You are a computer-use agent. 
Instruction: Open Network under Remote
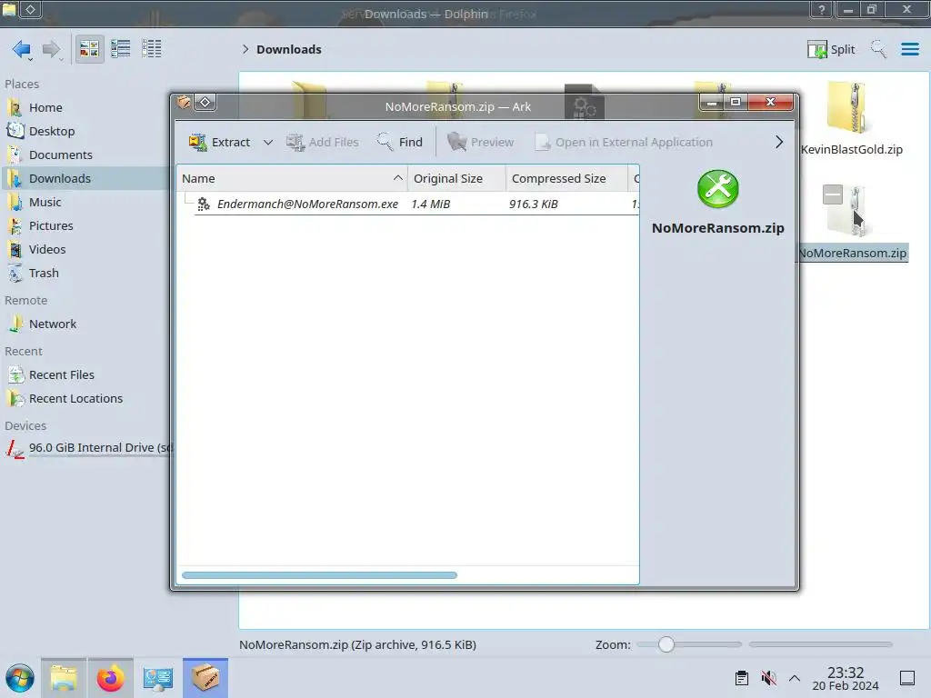pyautogui.click(x=52, y=324)
